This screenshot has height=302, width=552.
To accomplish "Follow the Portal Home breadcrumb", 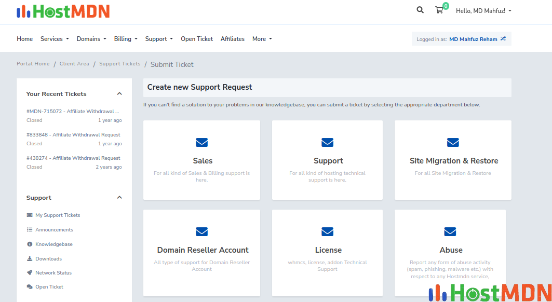I will tap(33, 64).
